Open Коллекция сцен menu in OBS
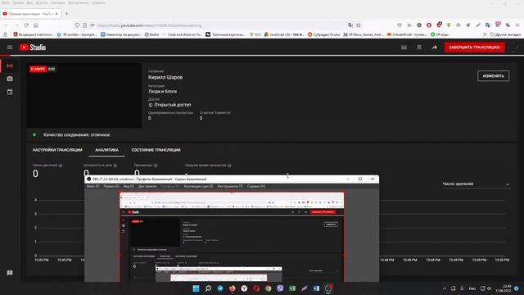The image size is (524, 295). pyautogui.click(x=198, y=186)
